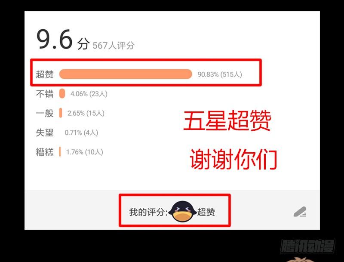Open the 567人评分 rating count
The width and height of the screenshot is (344, 262).
point(114,46)
